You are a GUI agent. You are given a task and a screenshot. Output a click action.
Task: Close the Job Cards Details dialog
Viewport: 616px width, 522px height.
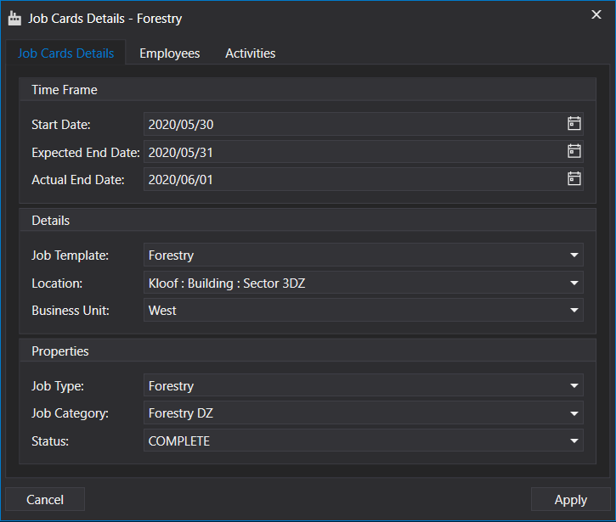pyautogui.click(x=596, y=15)
